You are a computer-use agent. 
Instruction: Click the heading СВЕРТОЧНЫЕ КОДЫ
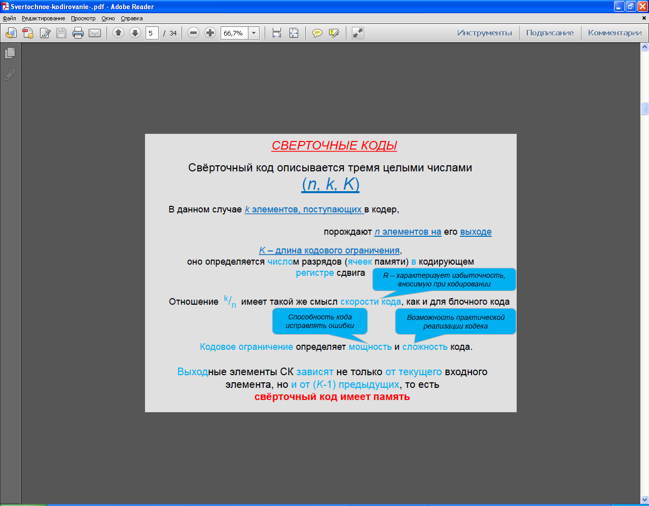coord(334,146)
